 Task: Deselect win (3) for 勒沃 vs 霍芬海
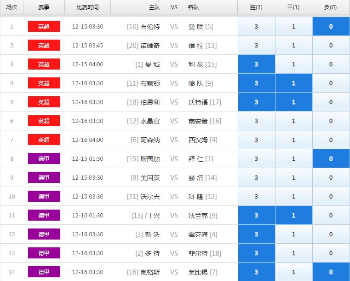[257, 234]
